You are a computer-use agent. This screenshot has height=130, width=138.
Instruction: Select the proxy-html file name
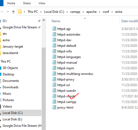point(65,108)
